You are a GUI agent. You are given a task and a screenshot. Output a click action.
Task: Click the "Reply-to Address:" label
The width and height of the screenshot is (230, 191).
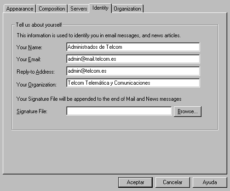pos(35,72)
